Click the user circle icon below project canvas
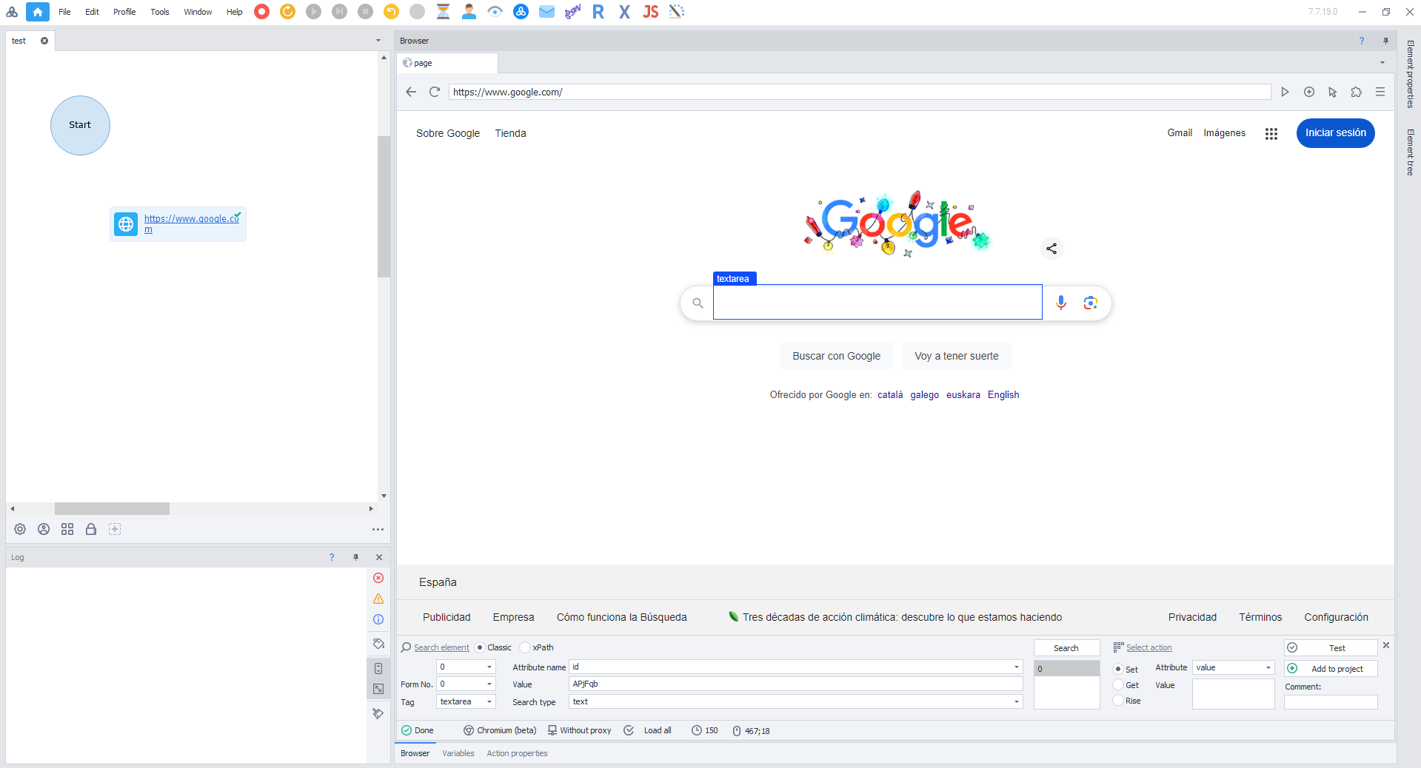This screenshot has height=768, width=1421. 44,529
